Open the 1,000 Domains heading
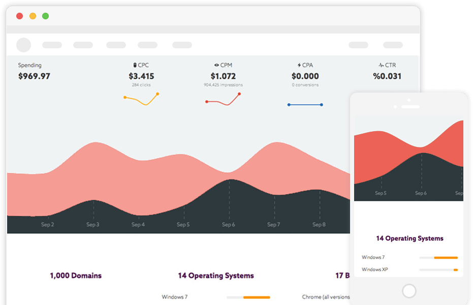This screenshot has height=305, width=473. click(76, 276)
